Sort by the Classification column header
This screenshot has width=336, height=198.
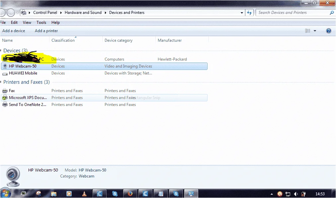(76, 40)
